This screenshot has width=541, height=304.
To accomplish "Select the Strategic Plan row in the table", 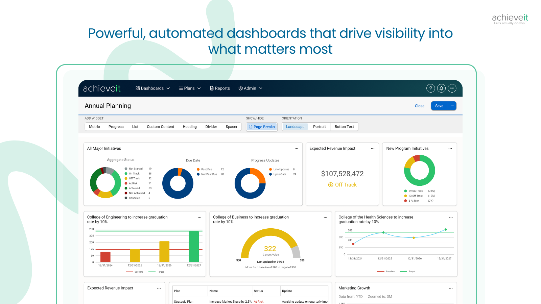I will coord(184,301).
